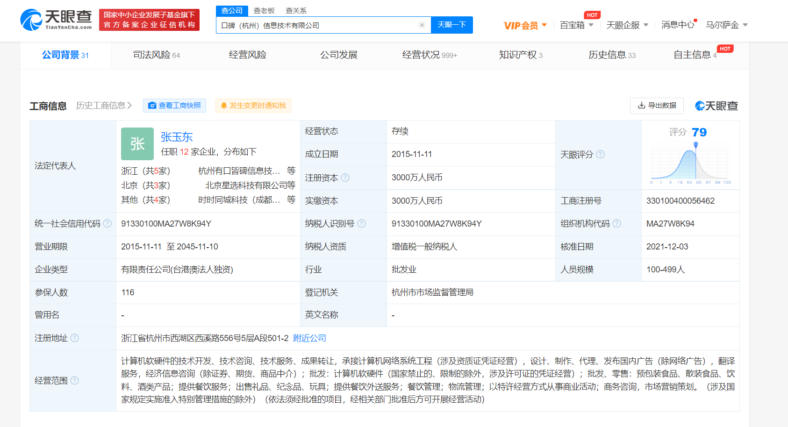Image resolution: width=788 pixels, height=427 pixels.
Task: Click the company name search field
Action: point(318,25)
